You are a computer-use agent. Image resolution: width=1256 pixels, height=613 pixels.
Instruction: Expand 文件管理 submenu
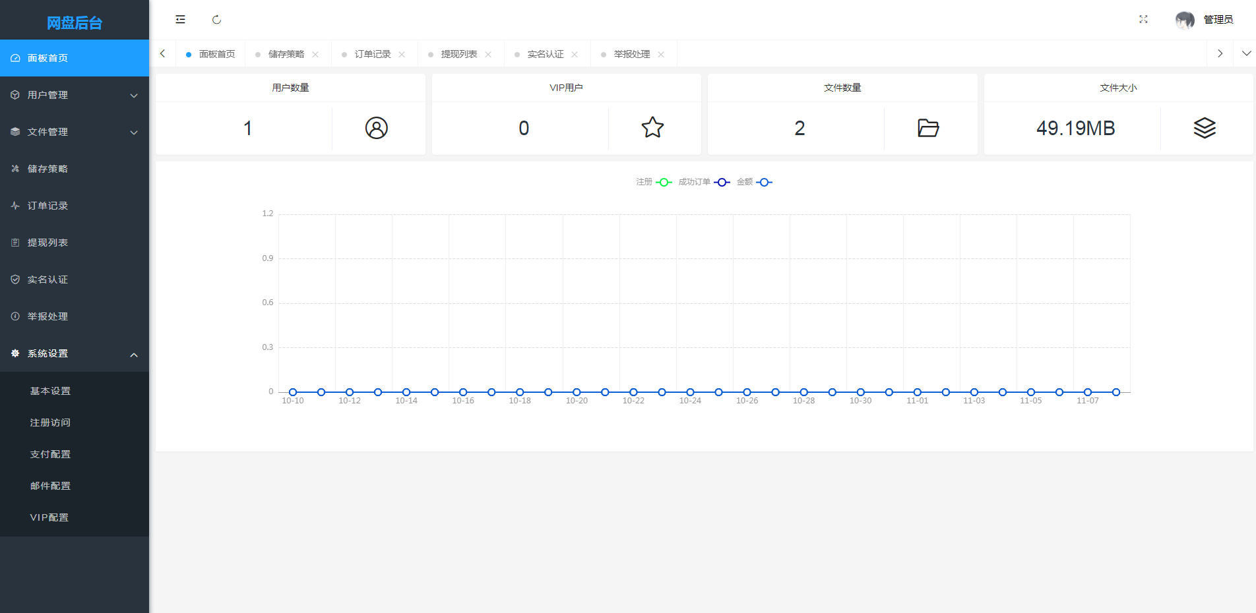pos(75,132)
